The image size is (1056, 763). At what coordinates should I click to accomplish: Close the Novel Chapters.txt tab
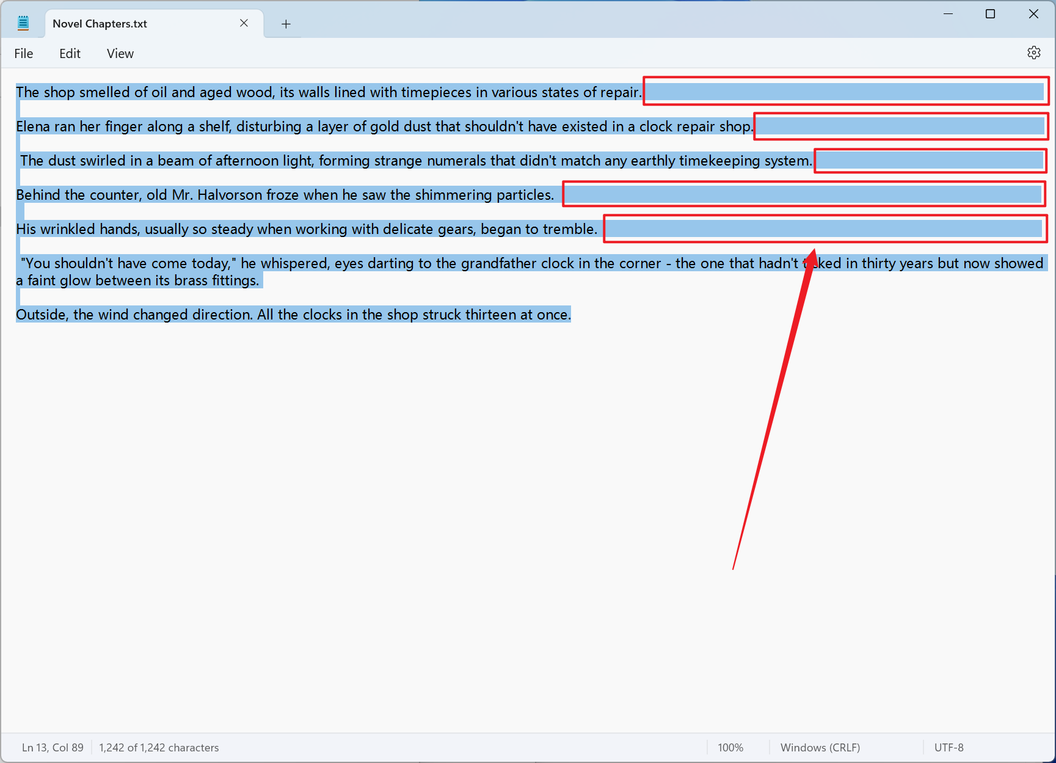pyautogui.click(x=244, y=23)
